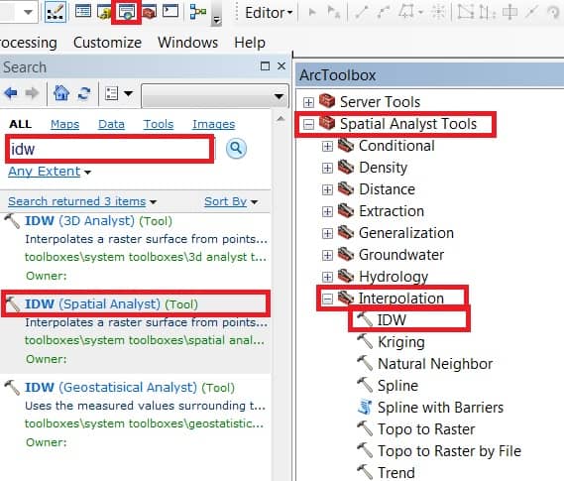Open the Catalog window icon
Screen dimensions: 564x481
tap(104, 12)
